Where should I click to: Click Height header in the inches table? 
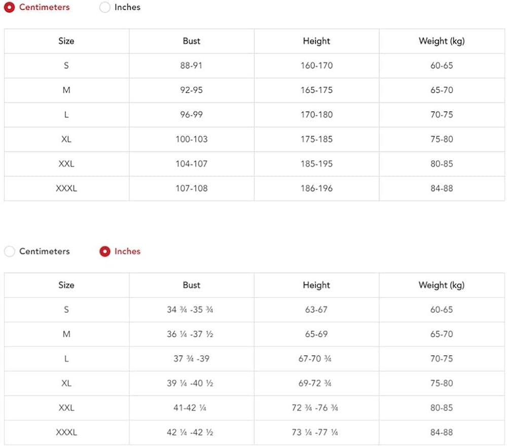pos(316,285)
